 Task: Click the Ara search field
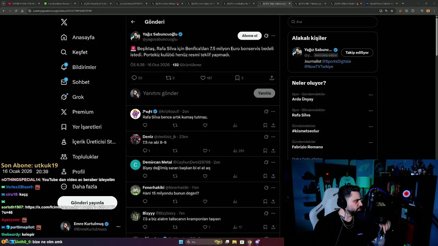[332, 22]
